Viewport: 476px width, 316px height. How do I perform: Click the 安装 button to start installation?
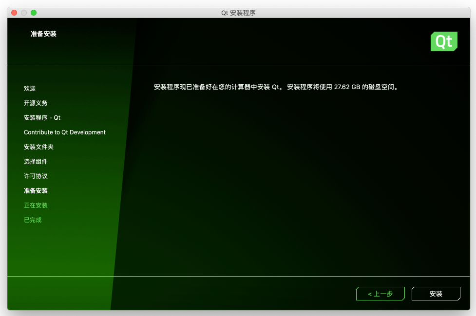point(436,294)
